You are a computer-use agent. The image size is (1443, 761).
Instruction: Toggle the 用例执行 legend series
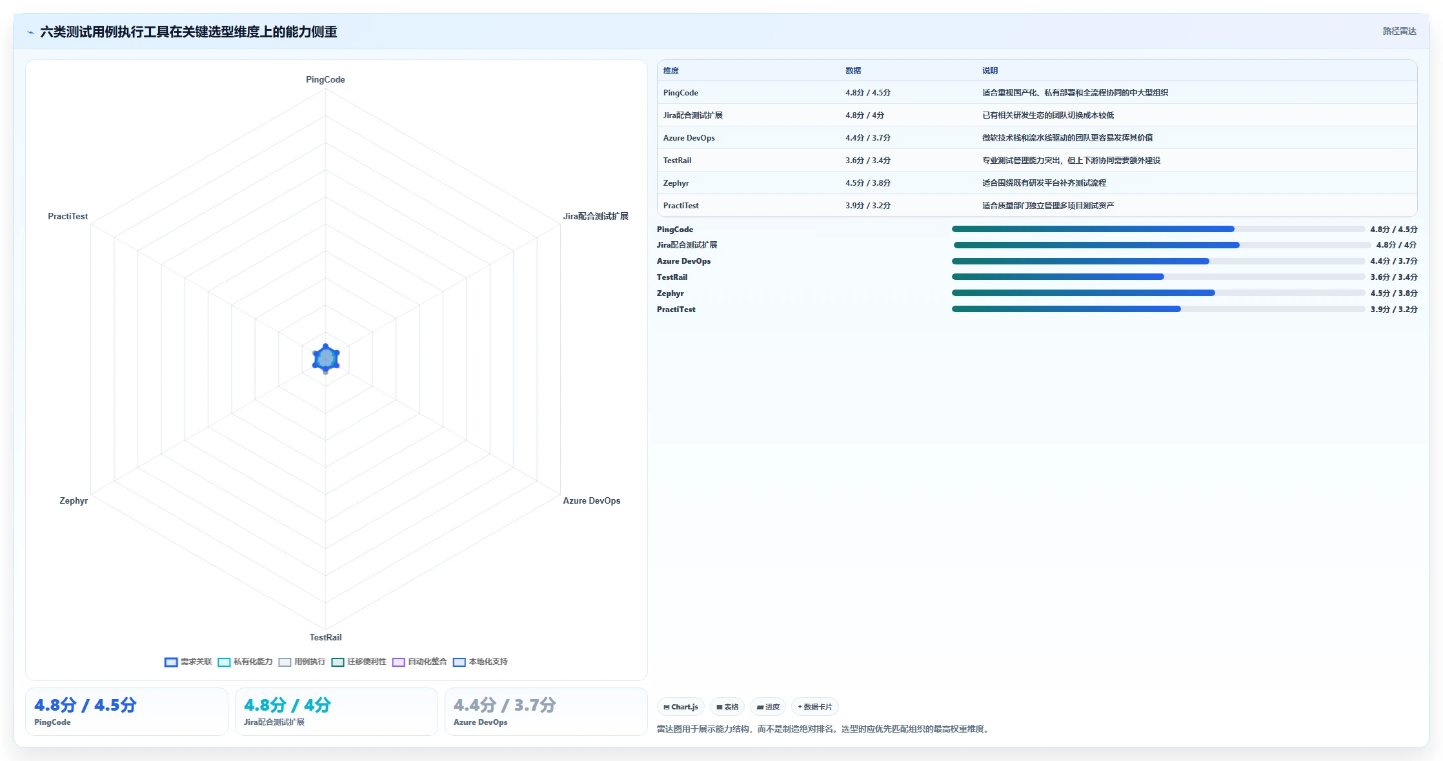pos(302,662)
